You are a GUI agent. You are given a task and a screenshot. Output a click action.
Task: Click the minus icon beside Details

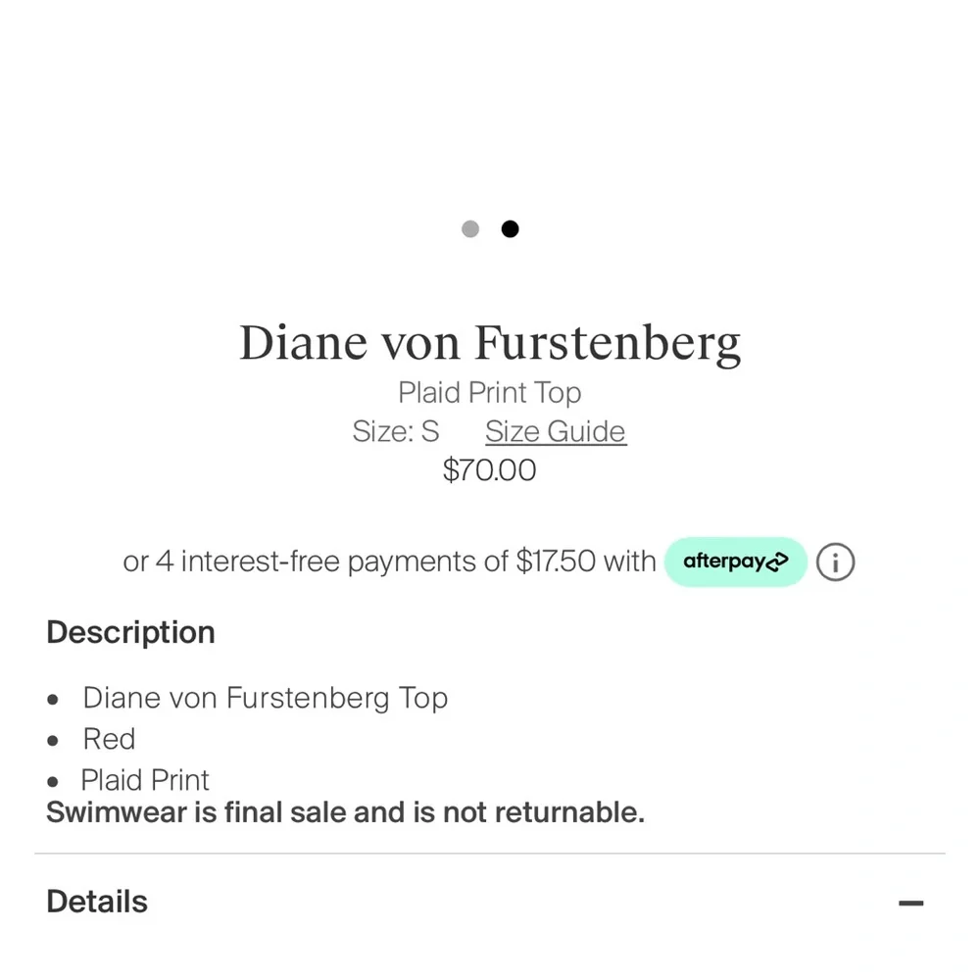tap(911, 902)
